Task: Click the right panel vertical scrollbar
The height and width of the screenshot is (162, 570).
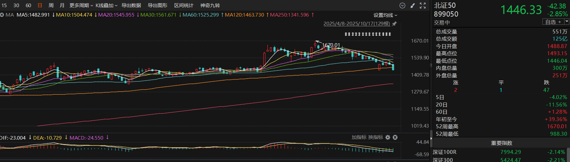Action: [x=568, y=155]
